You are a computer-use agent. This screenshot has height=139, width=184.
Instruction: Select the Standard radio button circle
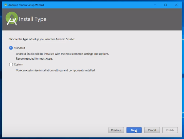tap(11, 48)
